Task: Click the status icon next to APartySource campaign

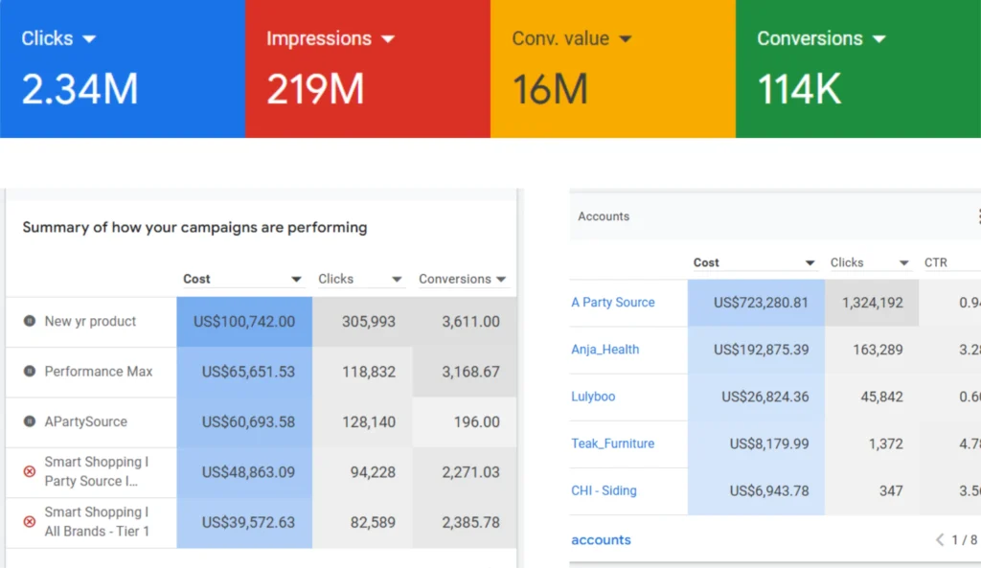Action: click(30, 421)
